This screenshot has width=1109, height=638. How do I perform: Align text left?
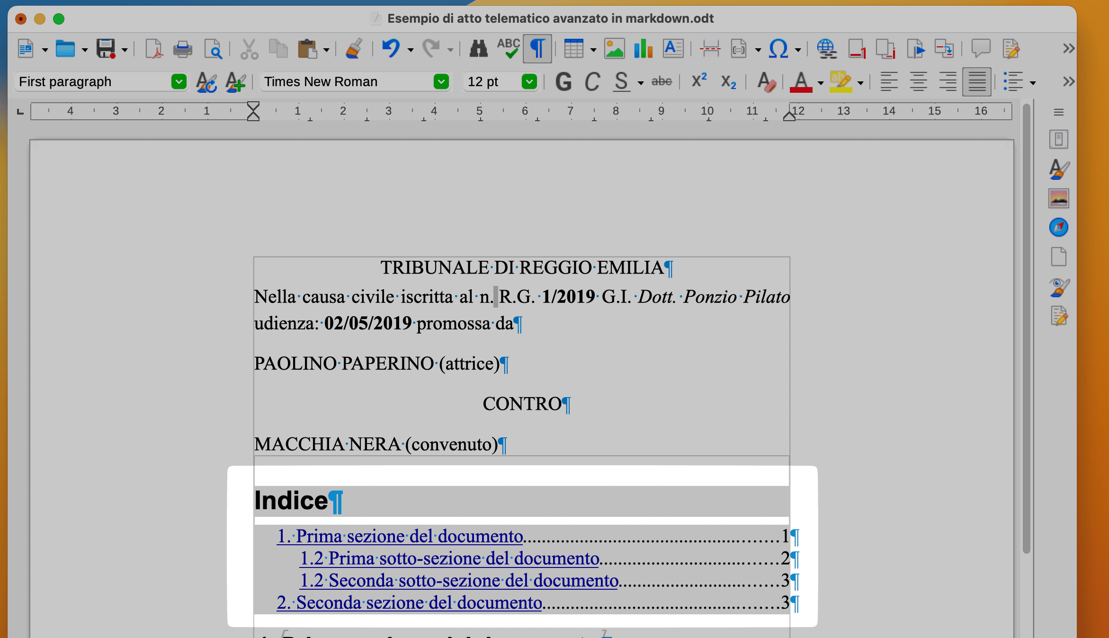[889, 82]
